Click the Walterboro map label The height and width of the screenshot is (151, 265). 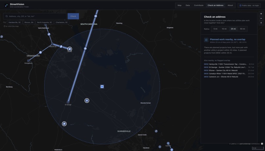[58, 150]
